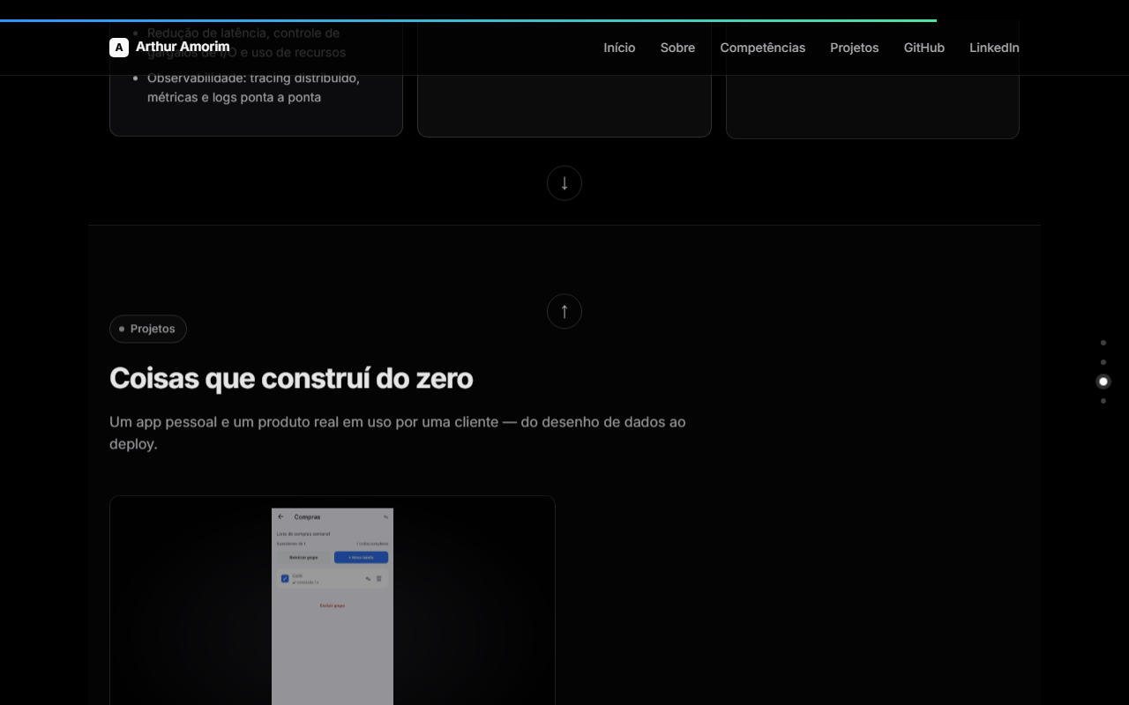Go to the Sobre nav link
1129x705 pixels.
[677, 48]
